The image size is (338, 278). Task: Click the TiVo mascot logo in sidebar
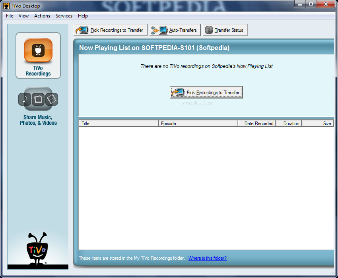pyautogui.click(x=37, y=248)
